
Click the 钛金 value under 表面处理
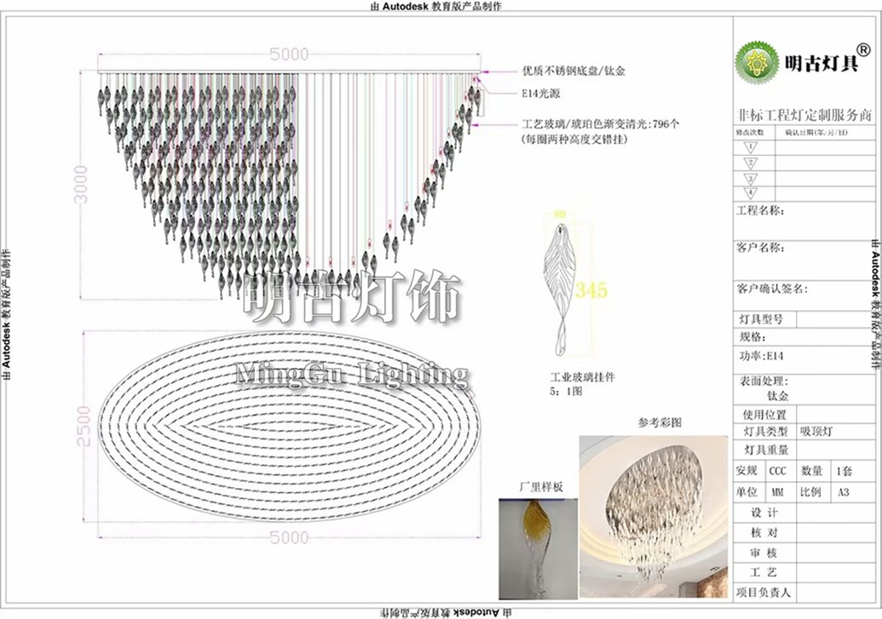[x=778, y=396]
